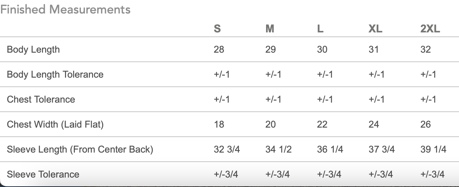The width and height of the screenshot is (459, 187).
Task: Select the M size column header
Action: 270,29
